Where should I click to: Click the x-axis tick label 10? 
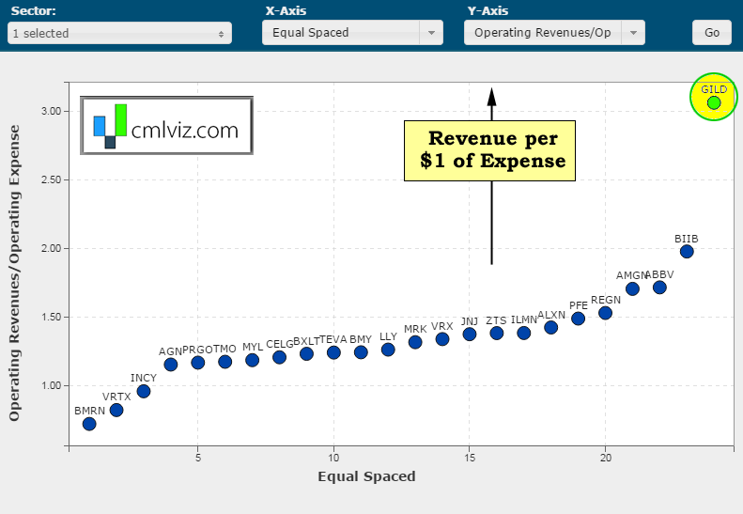333,458
